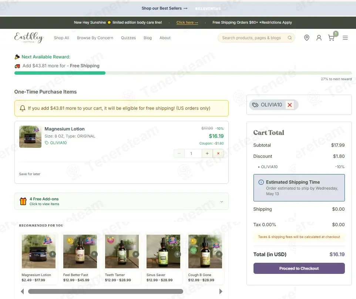Viewport: 356px width, 299px height.
Task: Click the search magnifier icon
Action: click(x=290, y=38)
